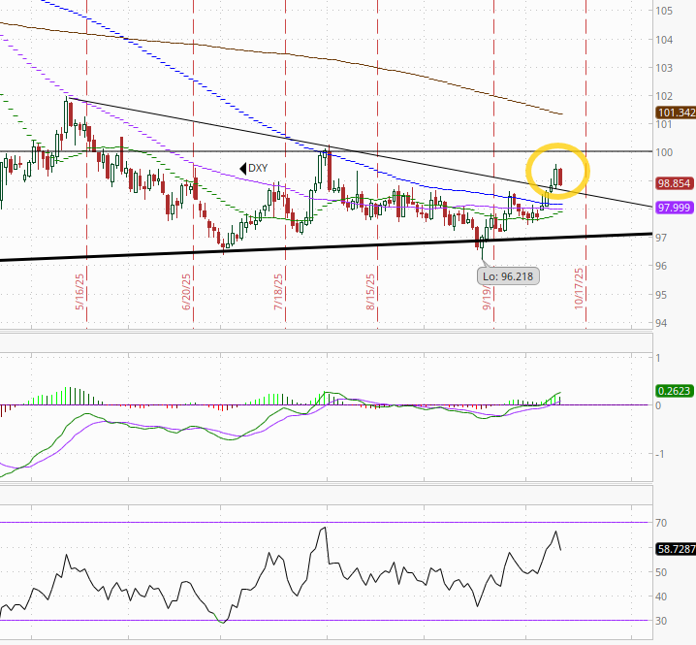Click the -1 MACD axis label
The height and width of the screenshot is (645, 696).
660,454
